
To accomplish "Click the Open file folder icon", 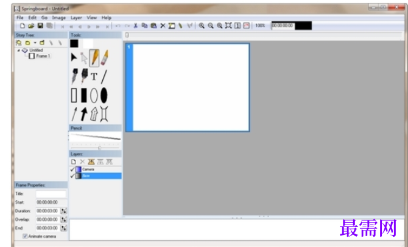I will pos(31,25).
